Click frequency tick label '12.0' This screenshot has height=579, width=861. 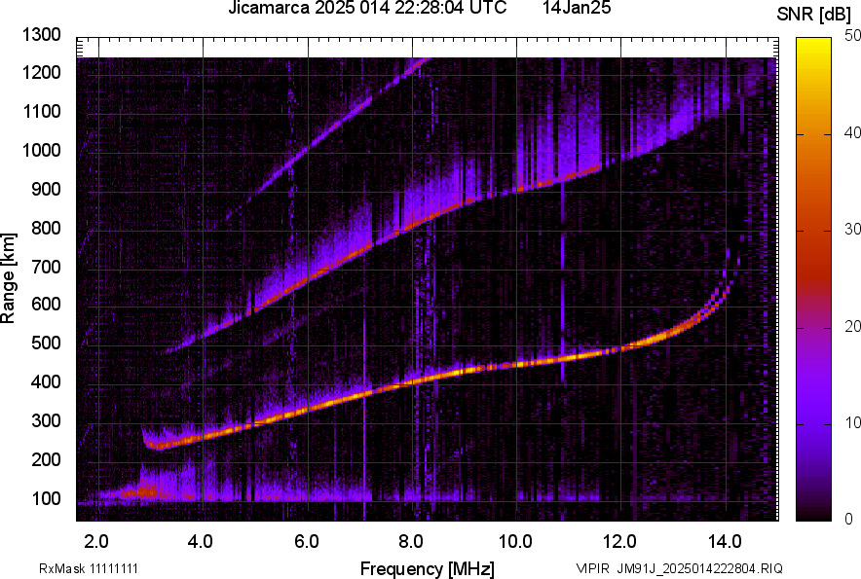tap(620, 542)
